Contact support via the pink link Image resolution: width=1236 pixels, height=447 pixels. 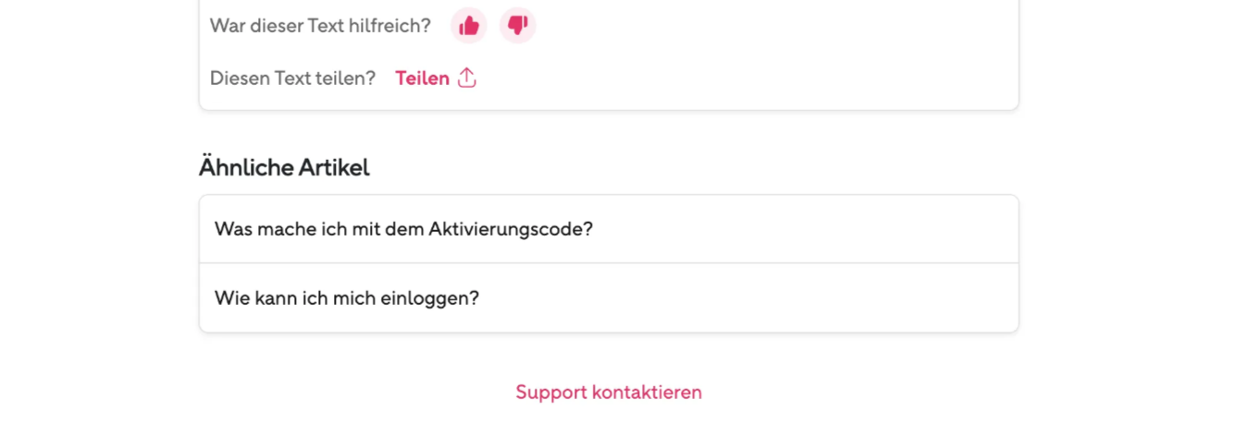tap(609, 392)
